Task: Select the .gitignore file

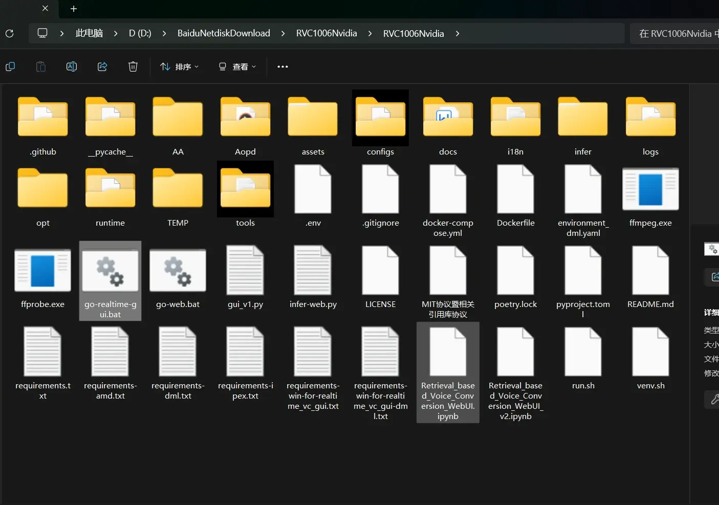Action: (x=381, y=197)
